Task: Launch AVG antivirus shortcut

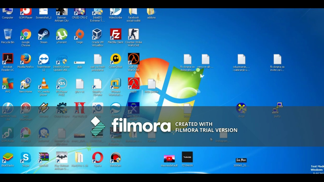Action: click(x=8, y=84)
